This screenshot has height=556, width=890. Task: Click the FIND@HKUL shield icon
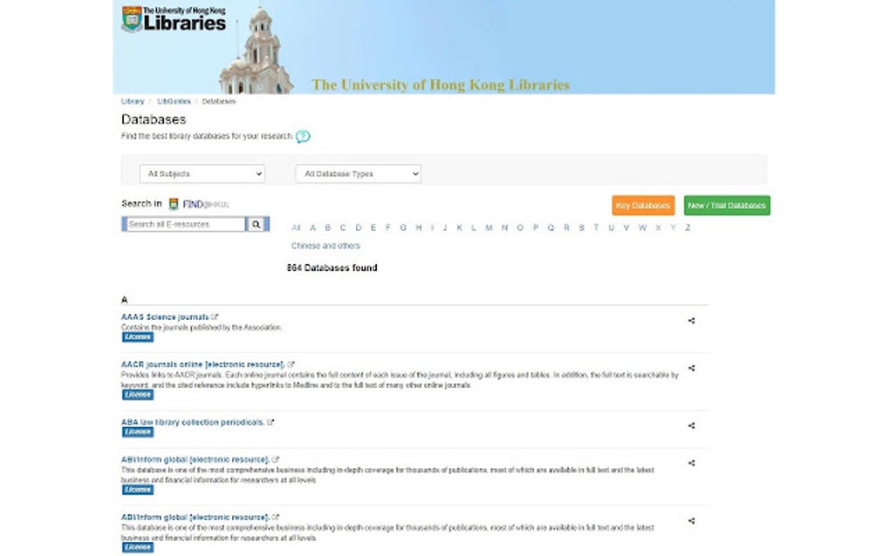click(x=175, y=203)
